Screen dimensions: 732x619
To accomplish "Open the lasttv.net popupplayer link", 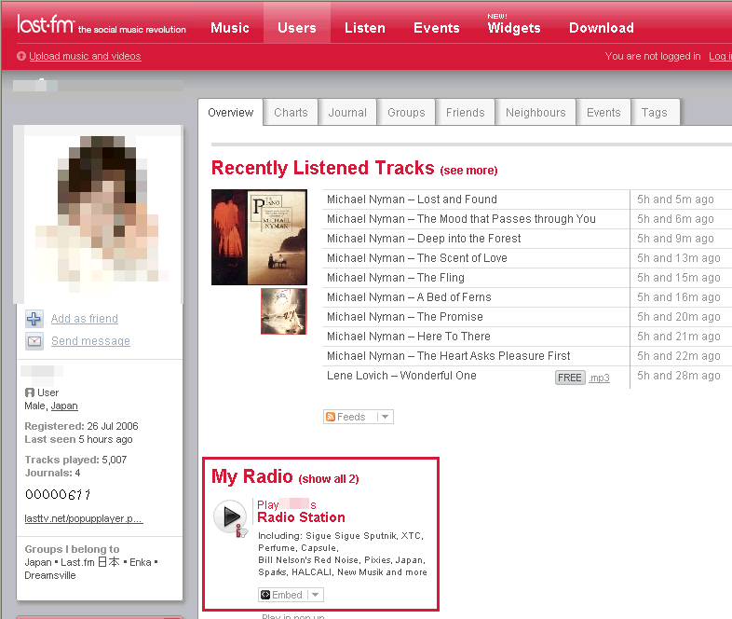I will pos(84,518).
